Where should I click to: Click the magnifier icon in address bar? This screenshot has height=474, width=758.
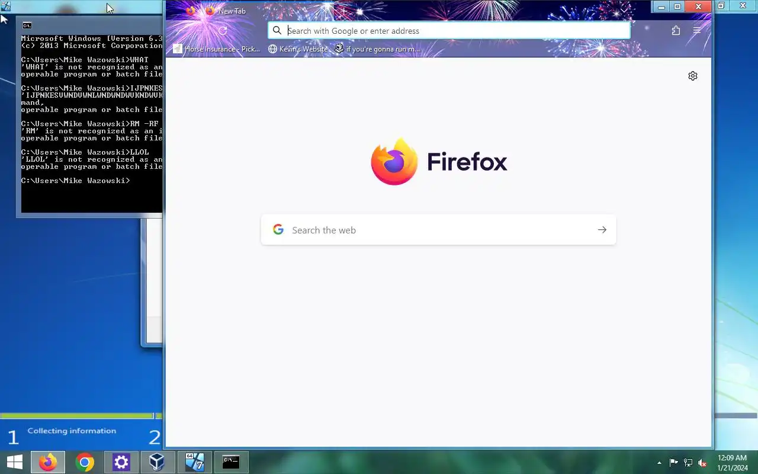point(277,31)
